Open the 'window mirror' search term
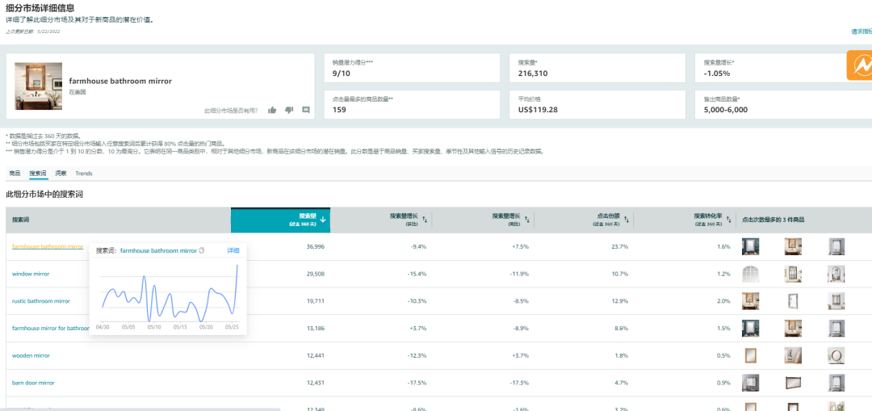 [x=31, y=274]
